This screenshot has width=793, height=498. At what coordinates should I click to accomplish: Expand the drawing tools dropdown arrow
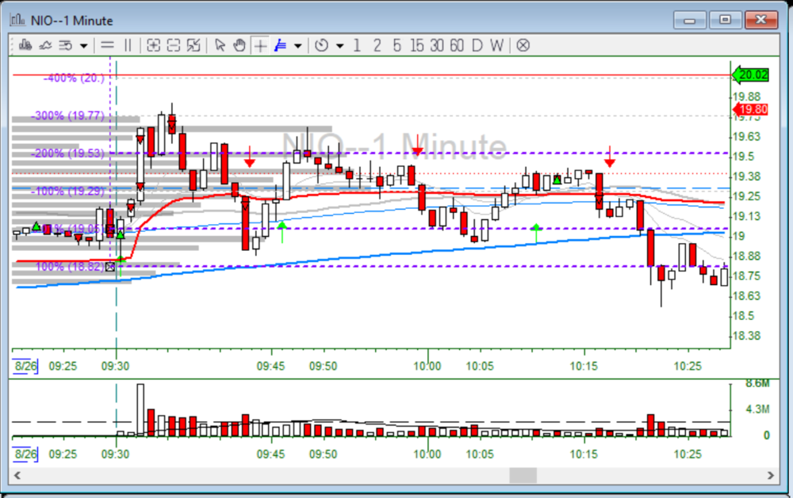pyautogui.click(x=297, y=45)
